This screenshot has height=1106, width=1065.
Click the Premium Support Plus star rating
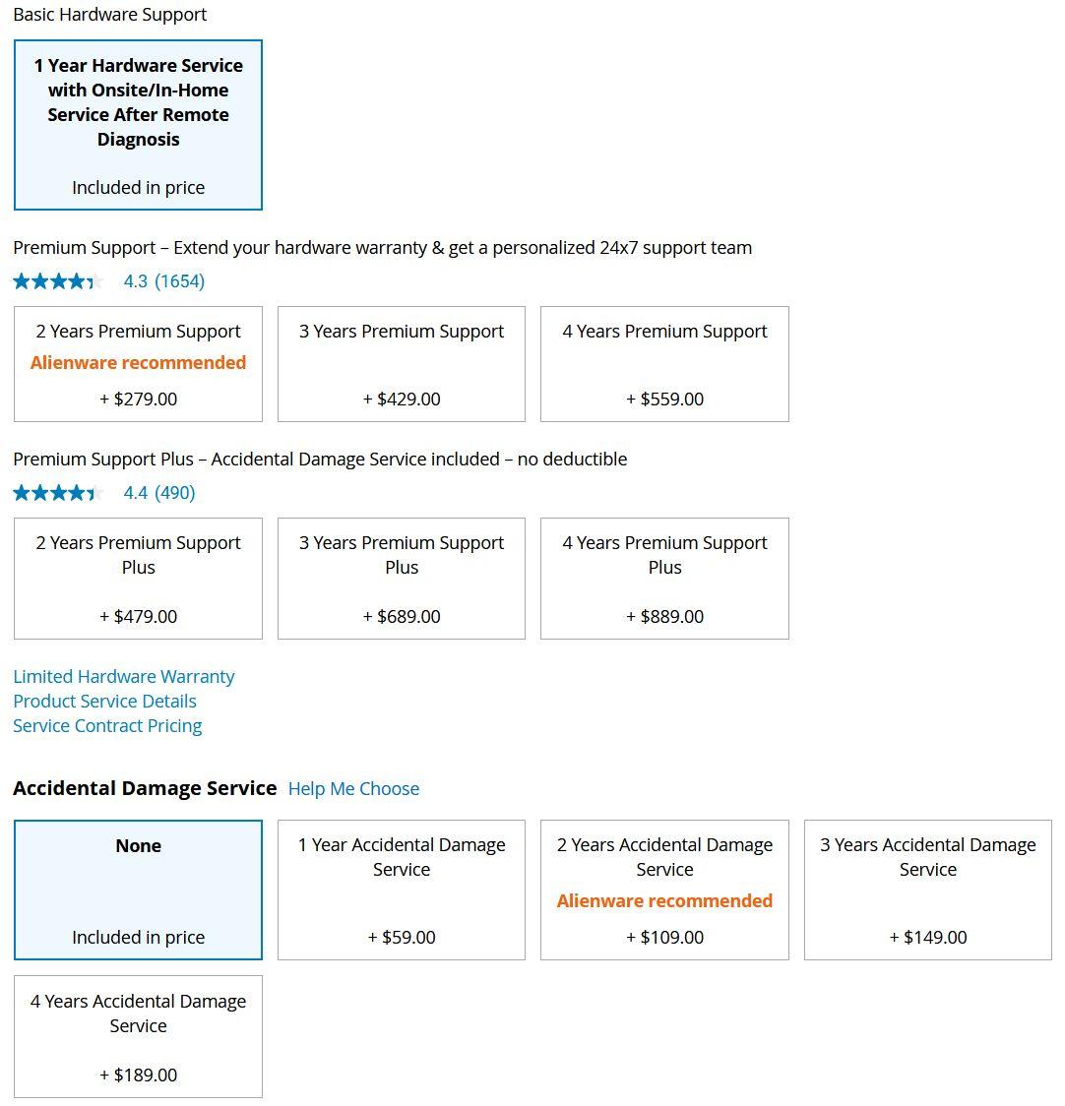pyautogui.click(x=58, y=493)
